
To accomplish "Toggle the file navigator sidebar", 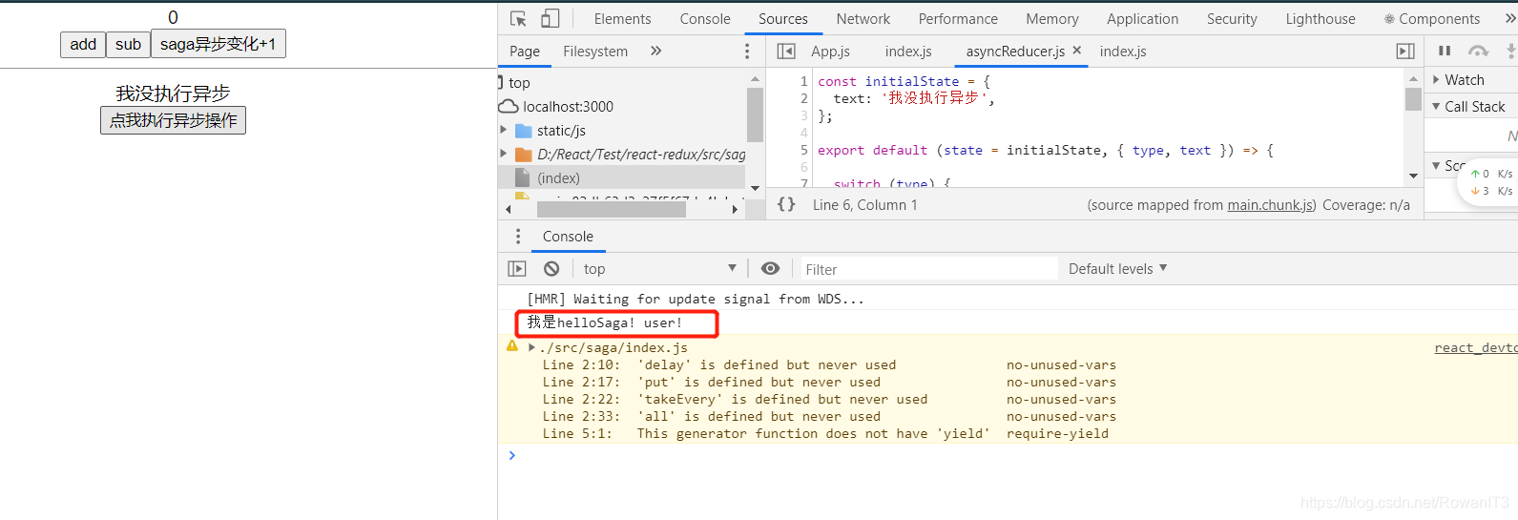I will point(786,51).
